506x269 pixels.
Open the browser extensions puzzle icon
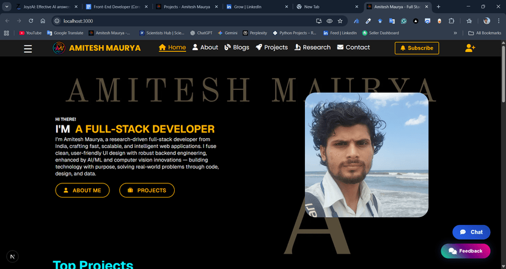tap(452, 21)
